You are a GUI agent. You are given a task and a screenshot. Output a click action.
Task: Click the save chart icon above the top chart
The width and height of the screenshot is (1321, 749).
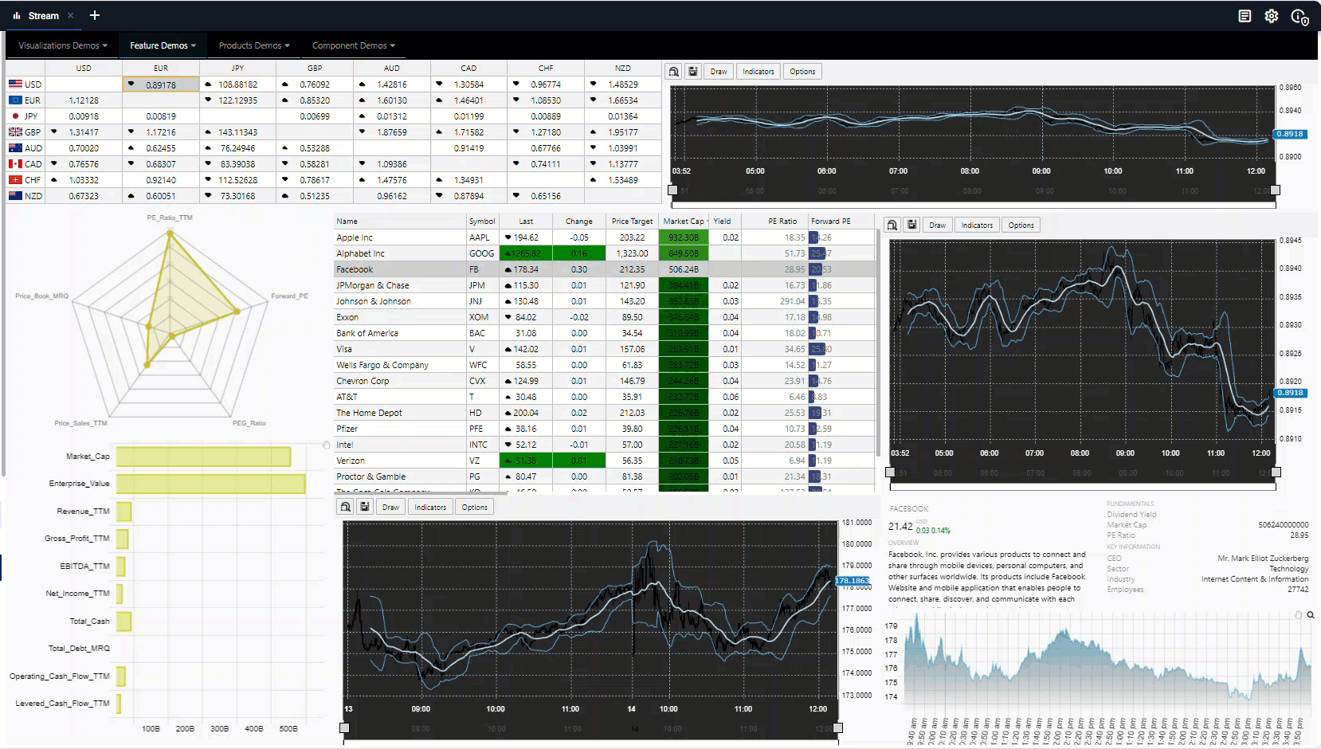pyautogui.click(x=692, y=71)
